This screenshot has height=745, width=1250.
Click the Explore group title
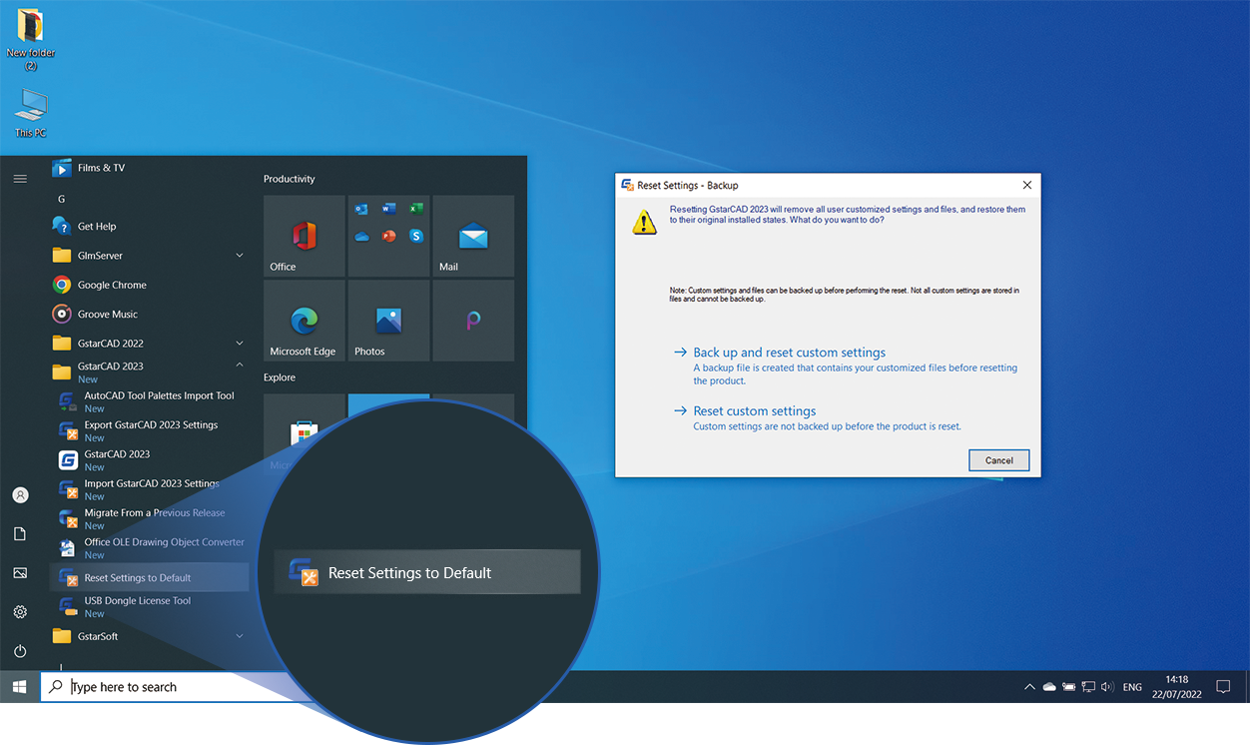280,377
